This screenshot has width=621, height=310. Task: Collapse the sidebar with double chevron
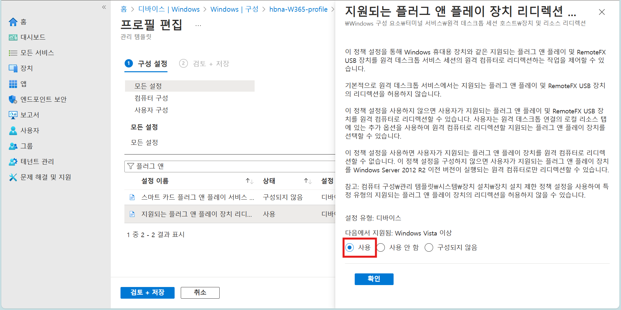click(104, 7)
